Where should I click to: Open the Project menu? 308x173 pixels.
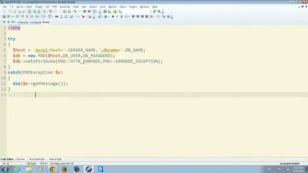[93, 7]
